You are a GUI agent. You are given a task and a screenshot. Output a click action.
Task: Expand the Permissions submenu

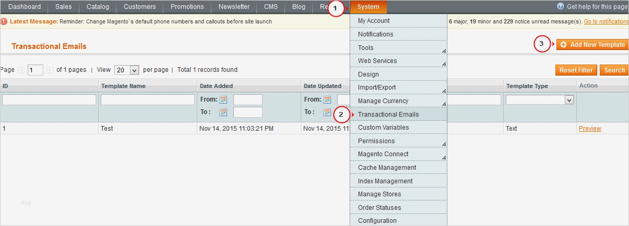(444, 144)
